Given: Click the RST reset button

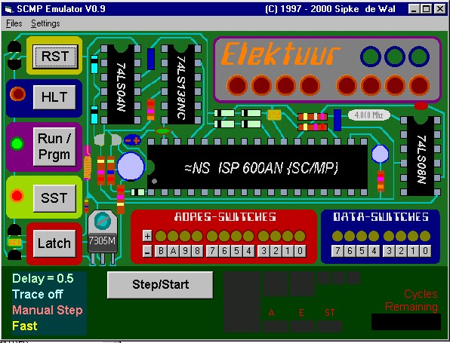Looking at the screenshot, I should tap(55, 57).
